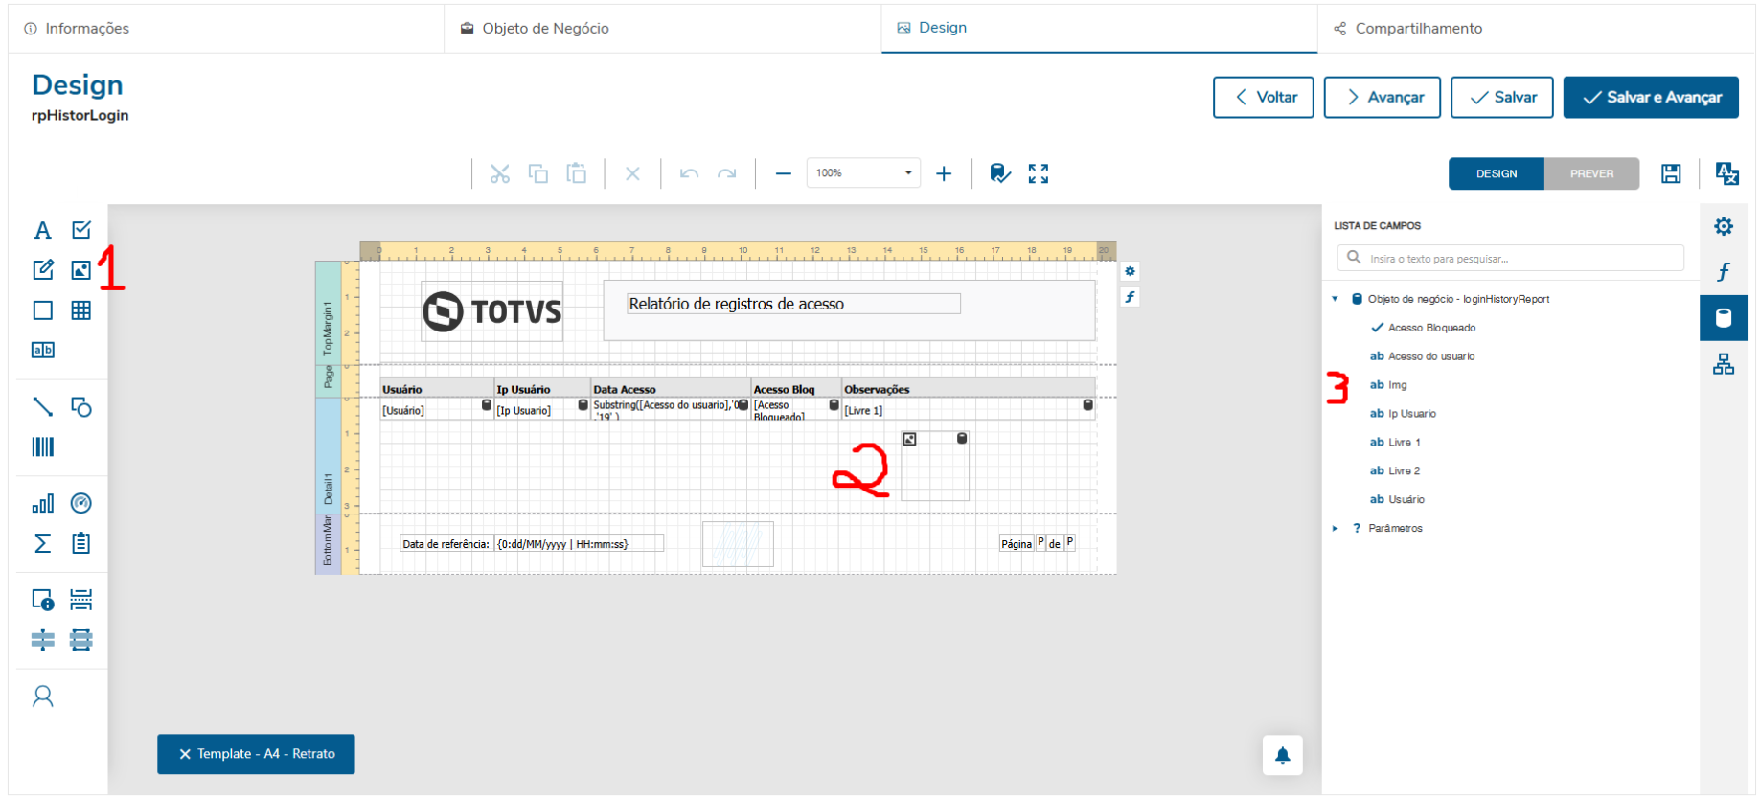
Task: Switch to DESIGN mode
Action: point(1497,173)
